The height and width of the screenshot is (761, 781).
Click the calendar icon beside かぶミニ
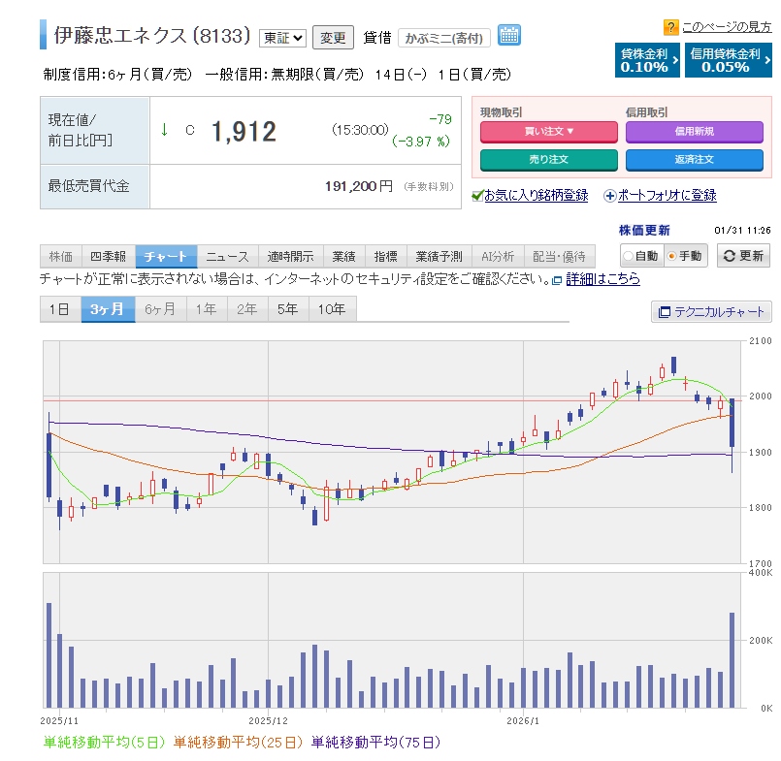pyautogui.click(x=509, y=36)
